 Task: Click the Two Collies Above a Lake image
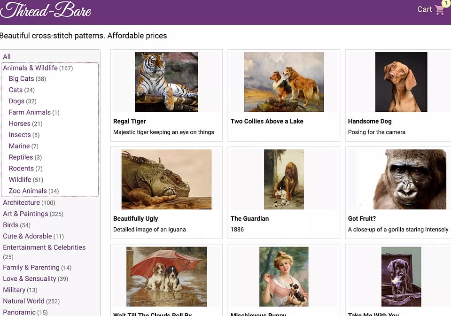tap(283, 82)
